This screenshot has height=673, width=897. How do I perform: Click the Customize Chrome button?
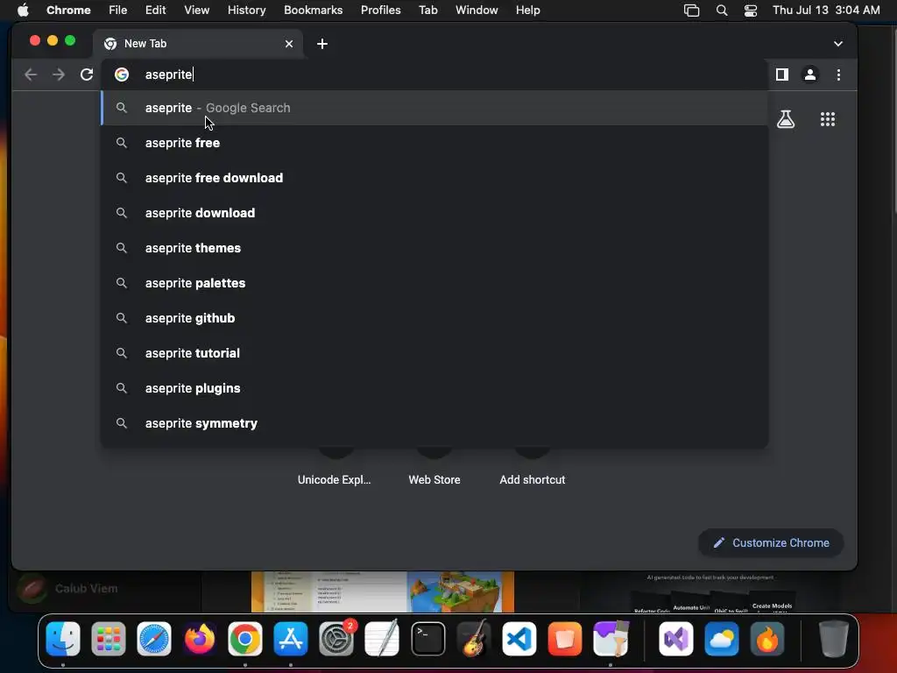pyautogui.click(x=771, y=542)
